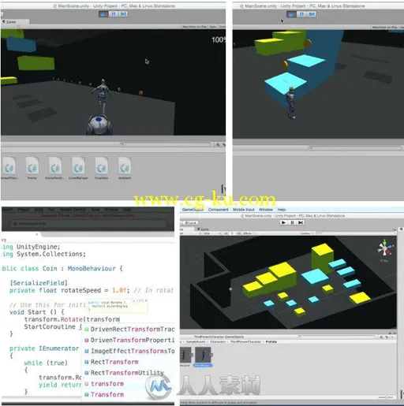Image resolution: width=404 pixels, height=406 pixels.
Task: Choose DrivenRectTransformTrac autocomplete suggestion
Action: (129, 330)
